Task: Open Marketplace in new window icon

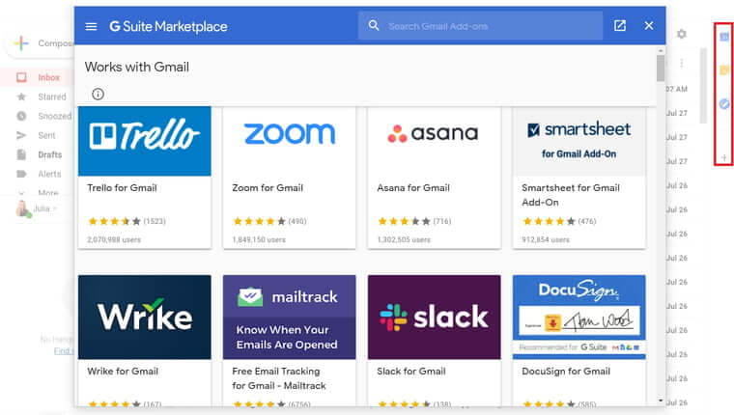Action: point(620,26)
